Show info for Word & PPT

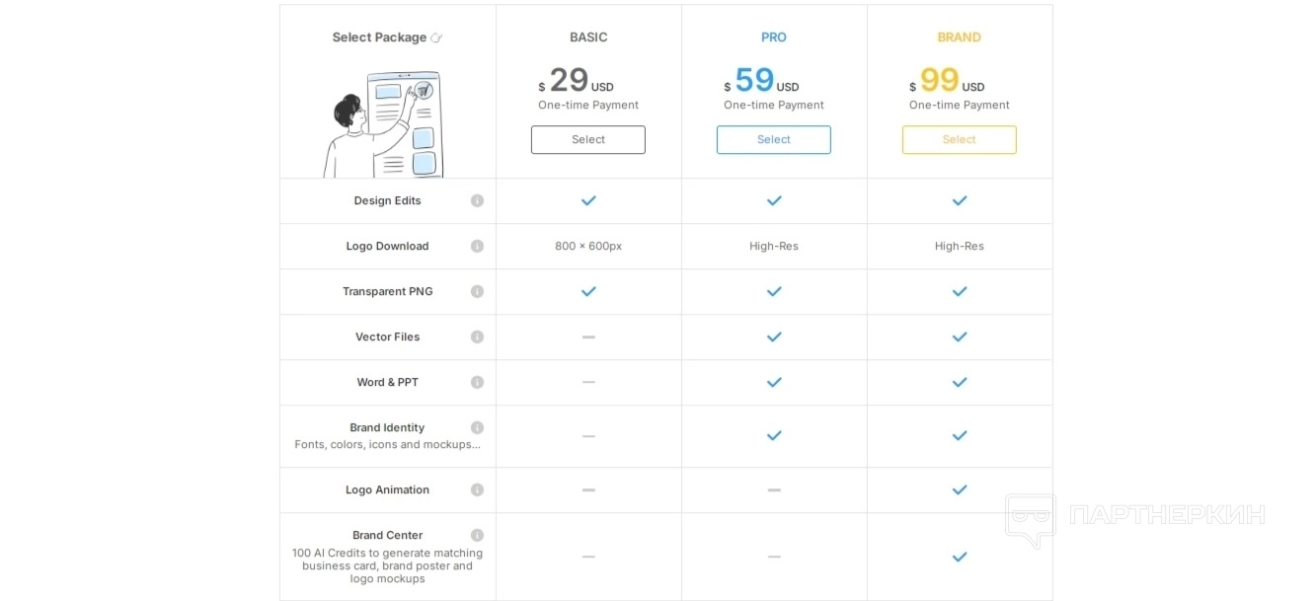[477, 382]
